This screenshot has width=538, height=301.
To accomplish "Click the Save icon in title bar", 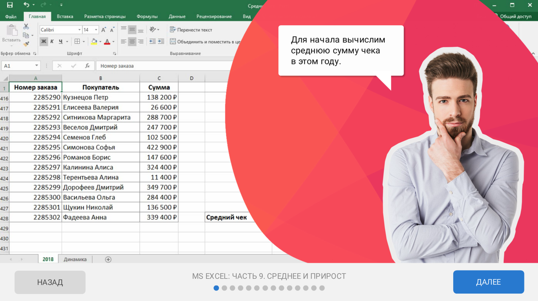I will tap(9, 5).
